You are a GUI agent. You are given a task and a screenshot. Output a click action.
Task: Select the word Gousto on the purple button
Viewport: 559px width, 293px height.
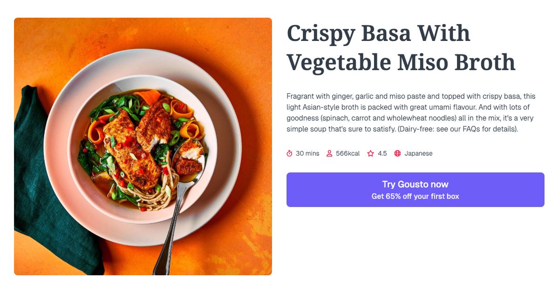click(x=415, y=184)
